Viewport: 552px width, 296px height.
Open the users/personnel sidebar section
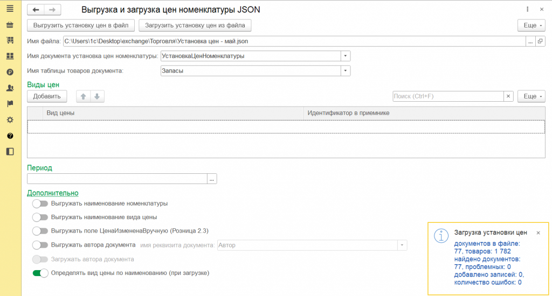[10, 88]
